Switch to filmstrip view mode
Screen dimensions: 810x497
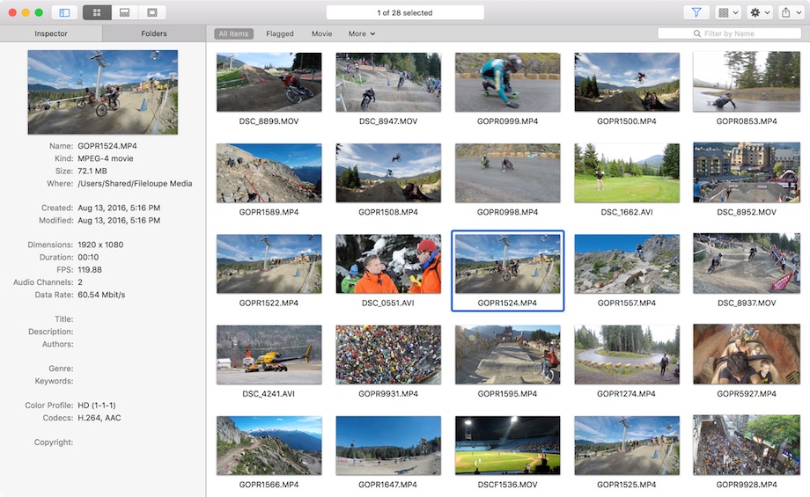124,12
